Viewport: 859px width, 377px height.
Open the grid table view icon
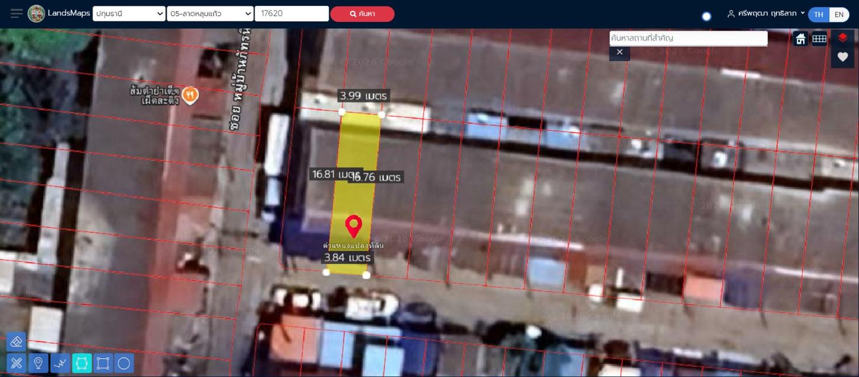tap(819, 39)
